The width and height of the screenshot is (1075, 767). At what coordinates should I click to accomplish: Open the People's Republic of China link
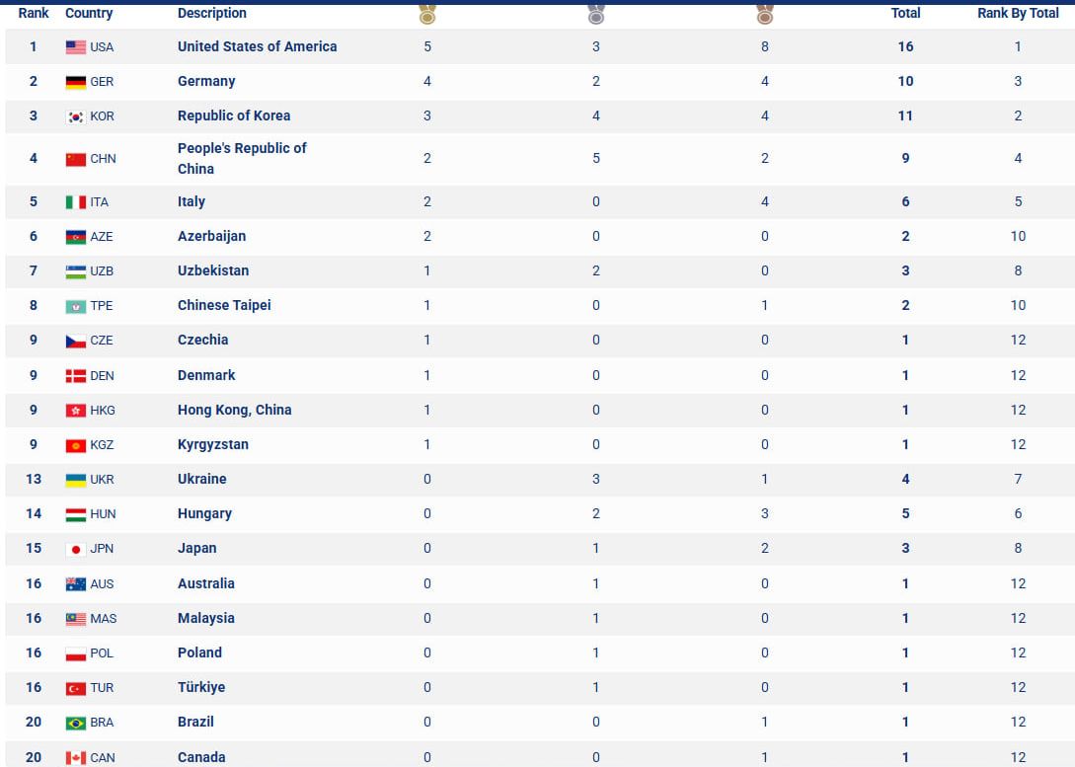click(242, 158)
